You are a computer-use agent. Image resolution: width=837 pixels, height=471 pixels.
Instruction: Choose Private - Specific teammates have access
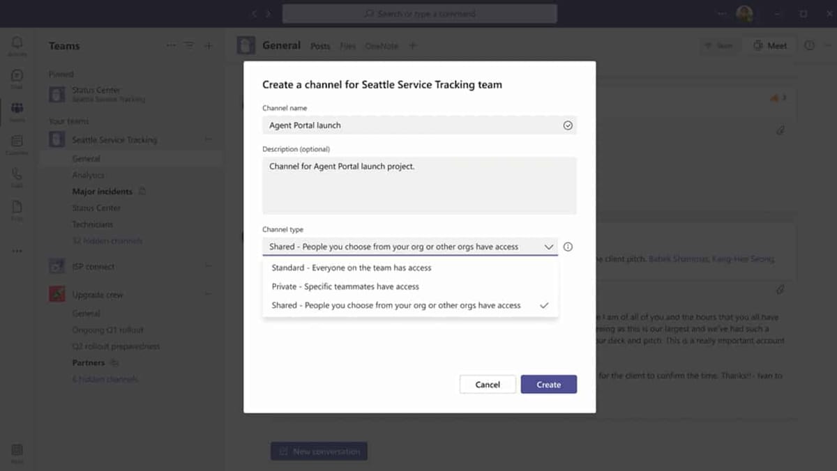345,286
